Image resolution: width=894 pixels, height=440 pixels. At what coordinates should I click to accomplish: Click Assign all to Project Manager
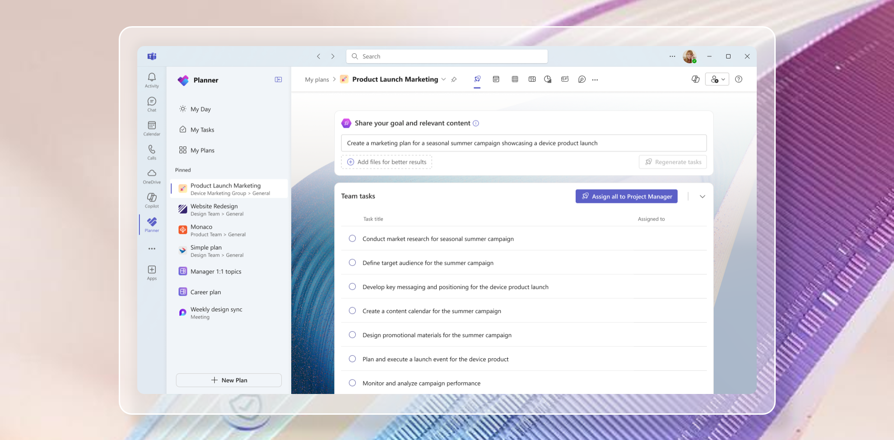point(626,196)
